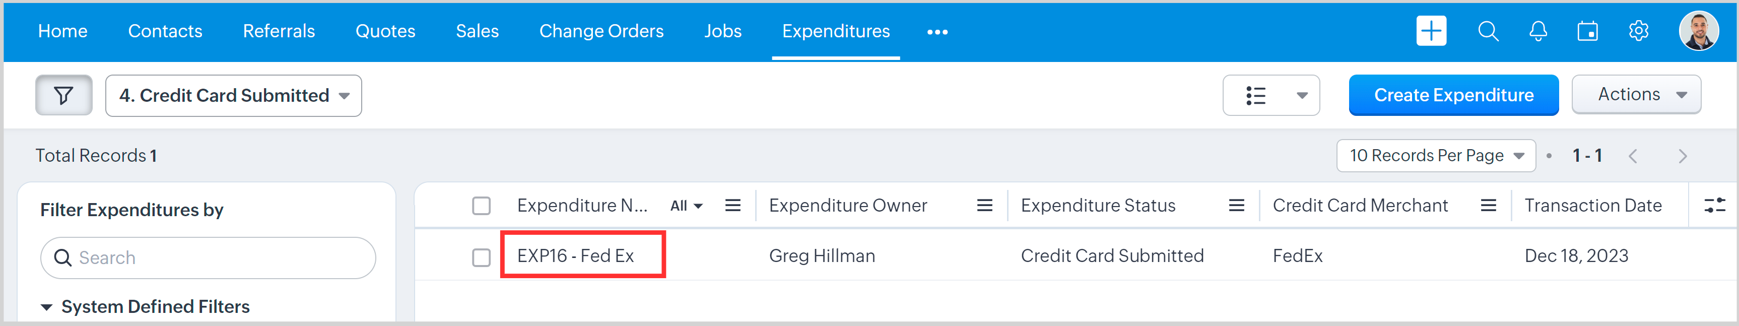Click the search magnifier in top bar
The image size is (1739, 326).
pos(1488,31)
